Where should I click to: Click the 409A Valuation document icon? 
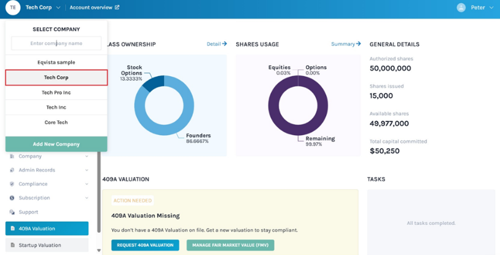tap(13, 229)
